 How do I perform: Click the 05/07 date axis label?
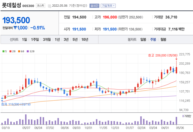[26, 128]
